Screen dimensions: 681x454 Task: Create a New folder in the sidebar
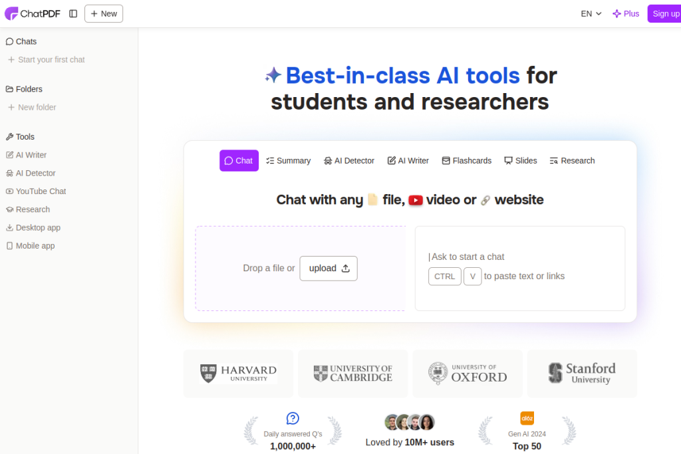32,107
